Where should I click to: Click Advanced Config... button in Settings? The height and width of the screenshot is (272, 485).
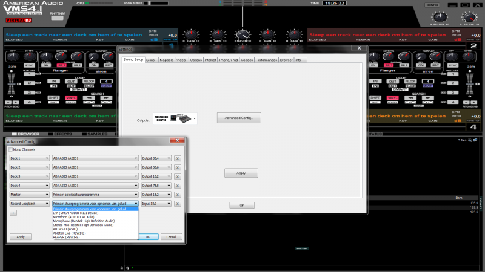239,118
